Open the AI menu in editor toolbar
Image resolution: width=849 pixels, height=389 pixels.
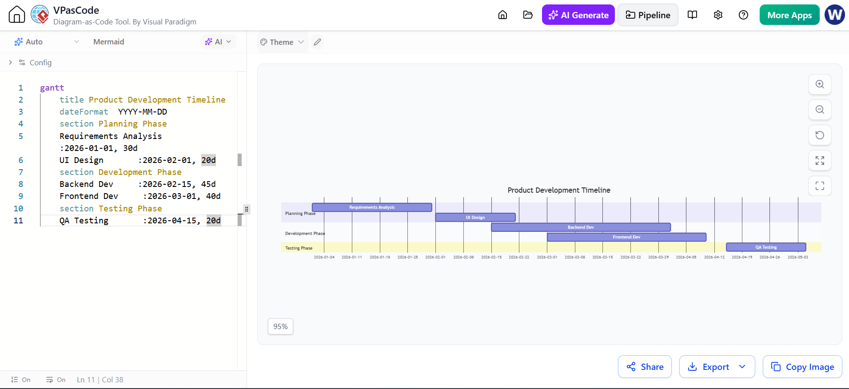coord(218,42)
